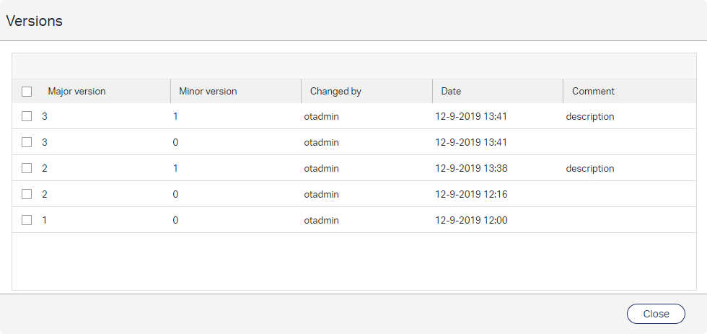Select otadmin cell in last row
Image resolution: width=707 pixels, height=334 pixels.
point(321,220)
